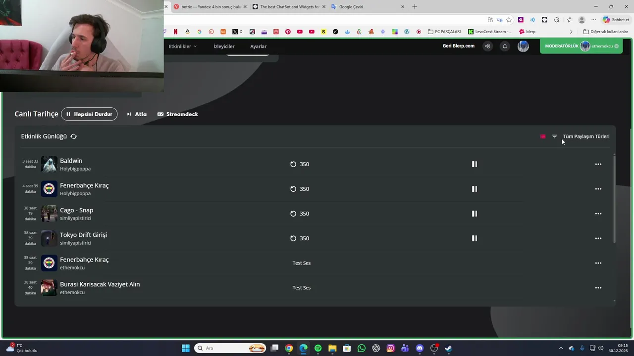The width and height of the screenshot is (634, 356).
Task: Open Spotify from the taskbar
Action: 318,348
